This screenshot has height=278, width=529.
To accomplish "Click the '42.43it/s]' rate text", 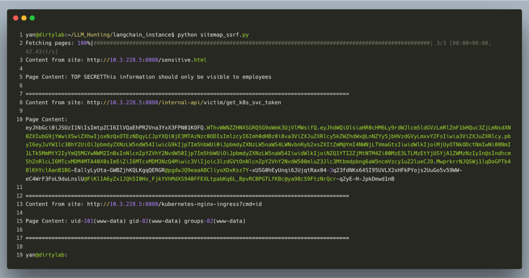I will pyautogui.click(x=42, y=52).
